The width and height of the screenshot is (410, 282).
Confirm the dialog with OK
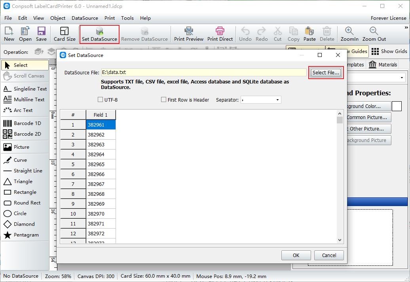[x=296, y=256]
